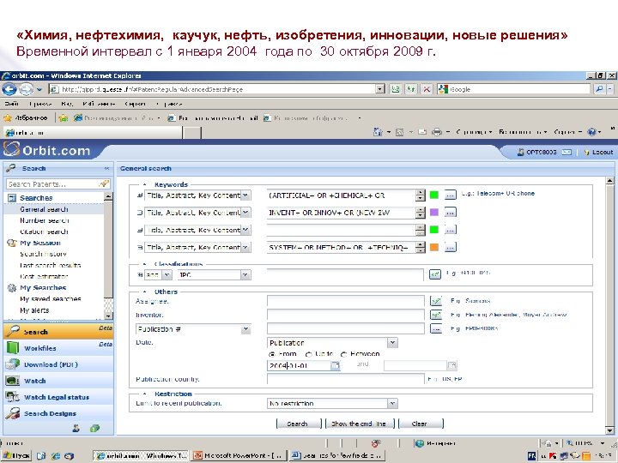Image resolution: width=618 pixels, height=463 pixels.
Task: Open the No restriction dropdown
Action: pos(392,403)
